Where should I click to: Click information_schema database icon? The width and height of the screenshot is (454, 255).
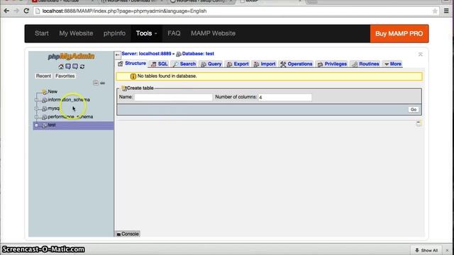pyautogui.click(x=44, y=100)
